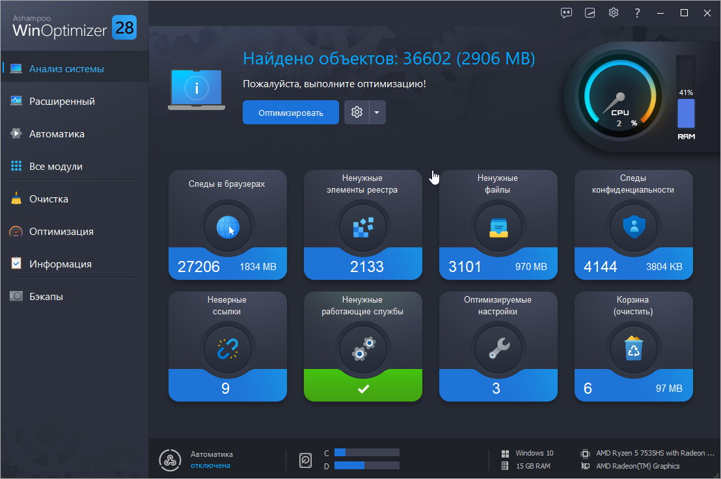The image size is (721, 479).
Task: Click the Автоматика status icon in footer
Action: point(170,459)
